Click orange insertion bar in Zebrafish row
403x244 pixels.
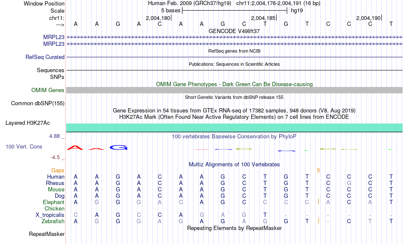click(318, 220)
